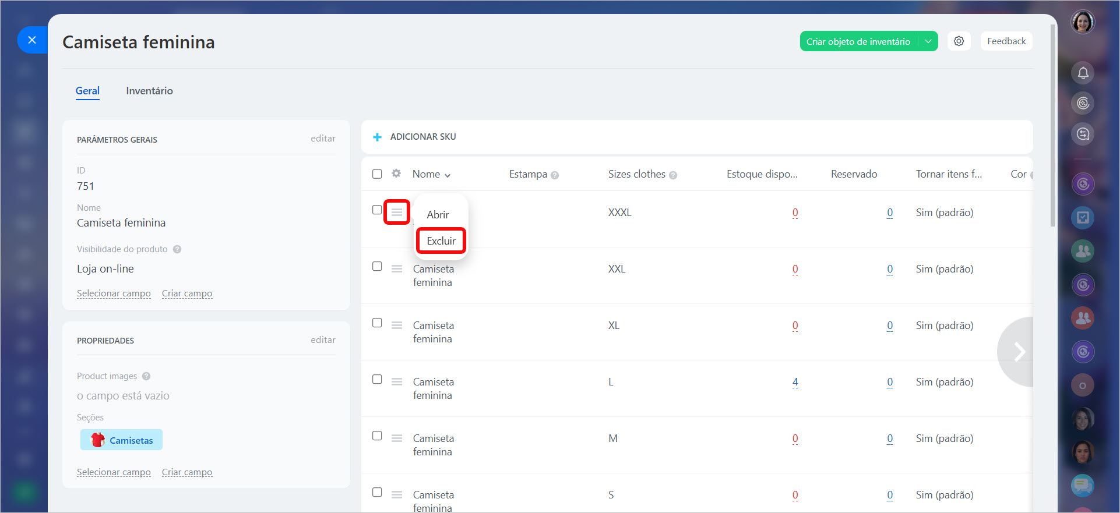
Task: Tick checkbox for S row
Action: coord(377,492)
